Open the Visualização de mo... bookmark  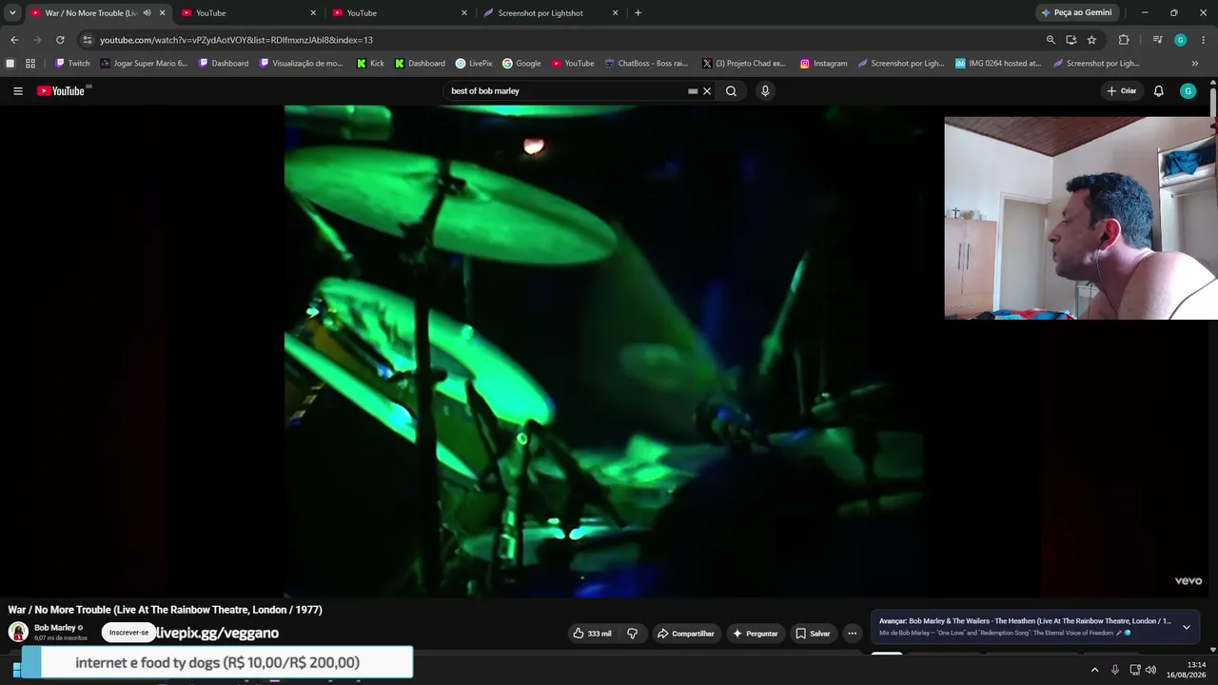coord(301,64)
